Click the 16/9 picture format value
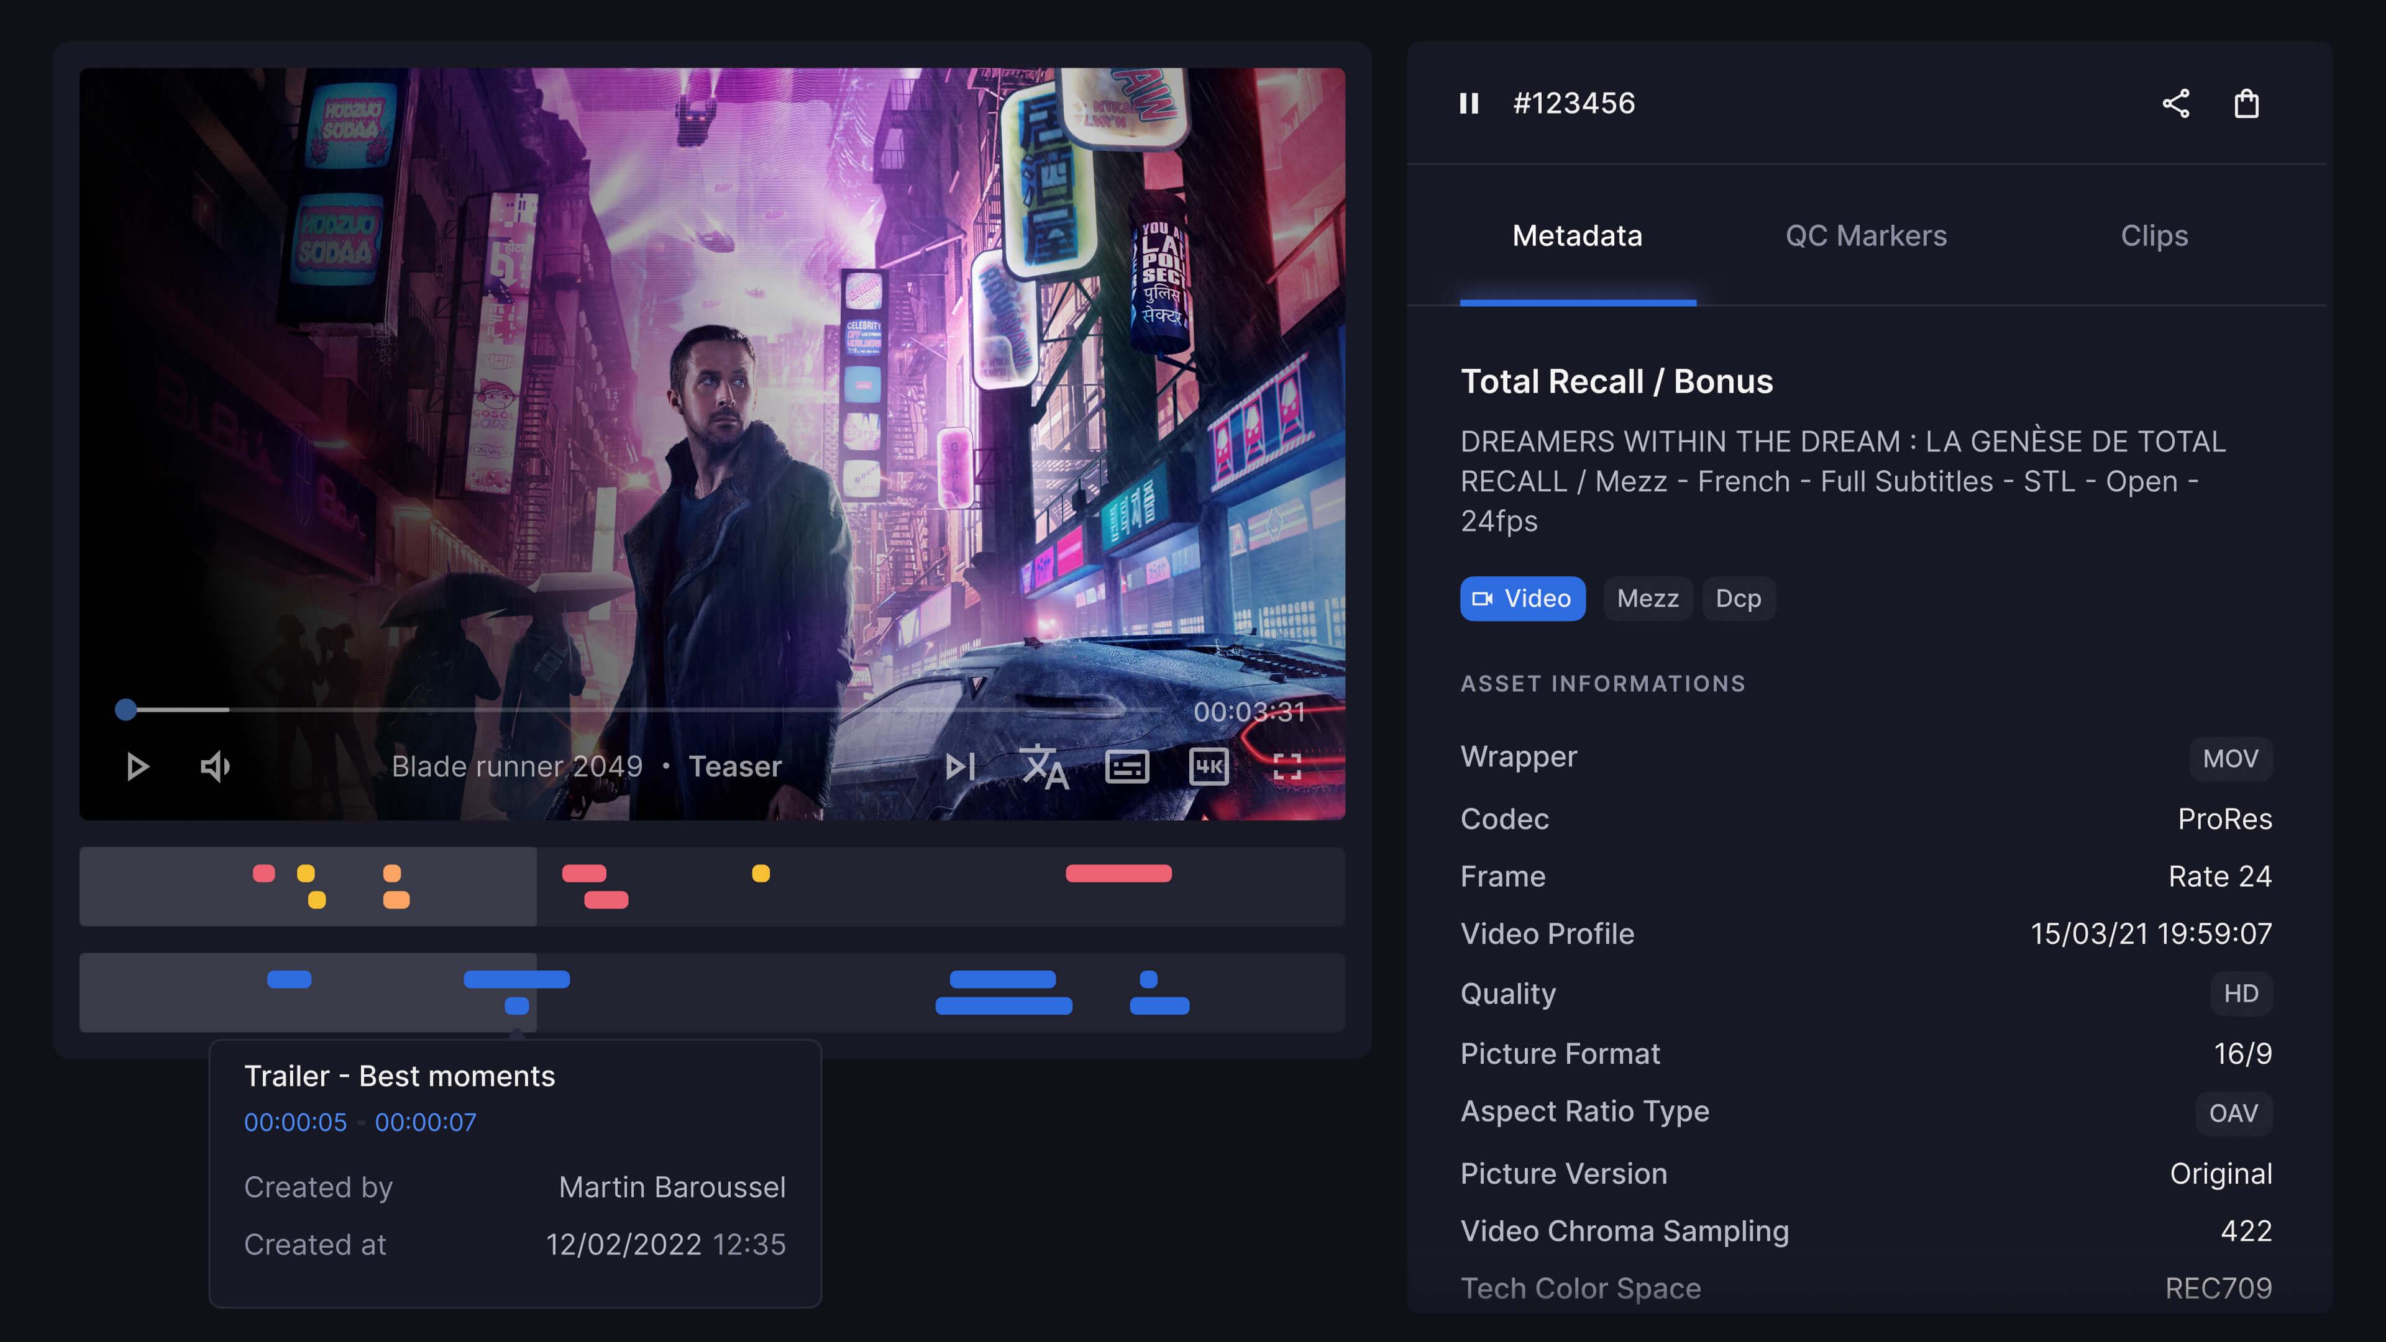This screenshot has width=2386, height=1342. tap(2242, 1054)
